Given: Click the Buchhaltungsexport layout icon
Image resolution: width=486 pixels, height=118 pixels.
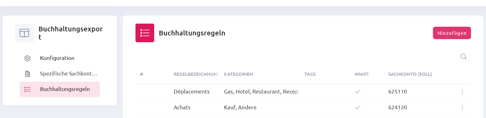Looking at the screenshot, I should 24,33.
